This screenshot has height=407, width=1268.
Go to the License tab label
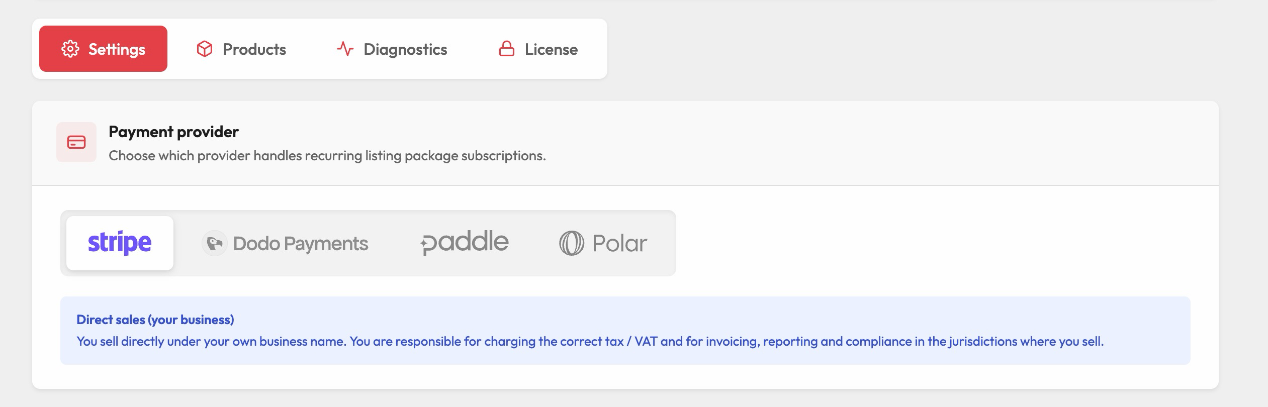(551, 49)
